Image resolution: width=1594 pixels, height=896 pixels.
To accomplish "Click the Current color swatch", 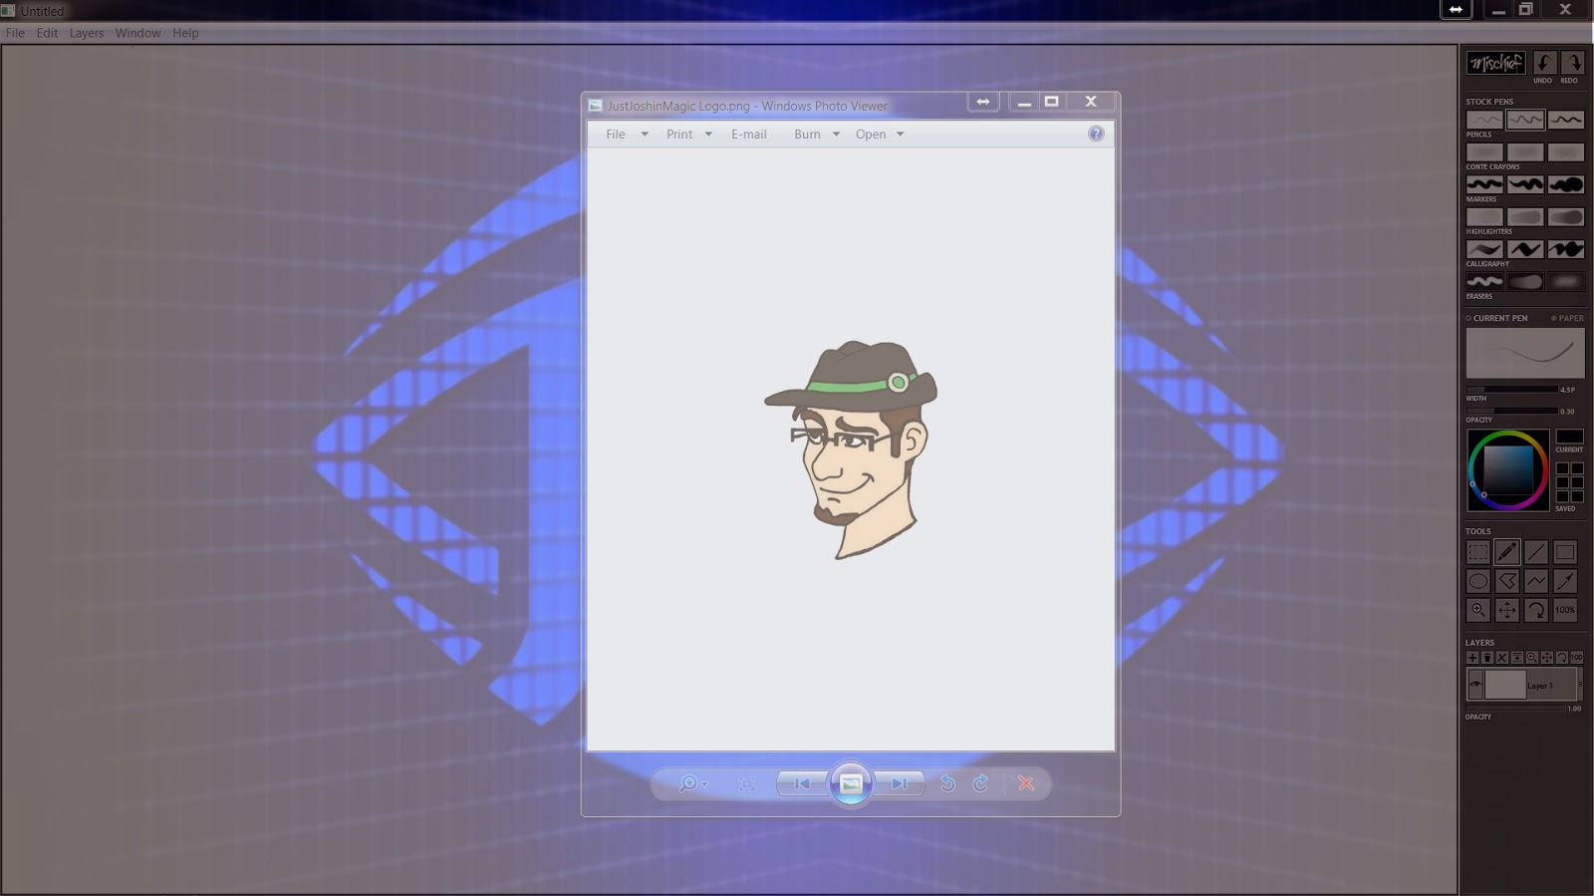I will pos(1569,437).
